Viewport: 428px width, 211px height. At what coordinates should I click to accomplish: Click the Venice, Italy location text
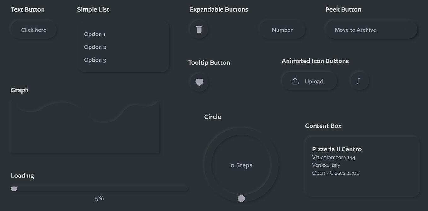(326, 165)
